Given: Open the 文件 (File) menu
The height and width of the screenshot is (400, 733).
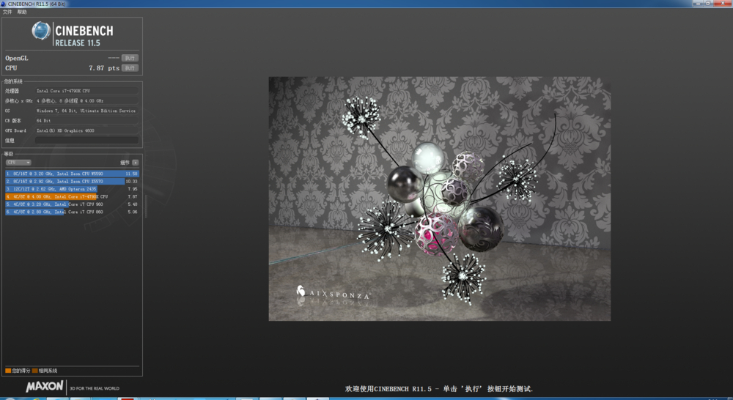Looking at the screenshot, I should point(7,12).
